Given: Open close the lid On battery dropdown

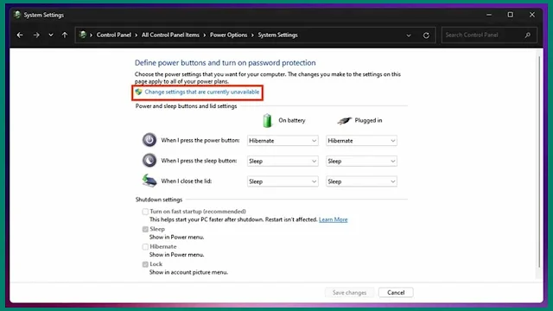Looking at the screenshot, I should tap(283, 181).
